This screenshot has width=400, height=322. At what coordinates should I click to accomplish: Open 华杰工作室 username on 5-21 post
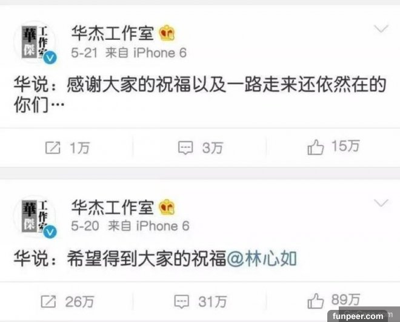point(113,33)
